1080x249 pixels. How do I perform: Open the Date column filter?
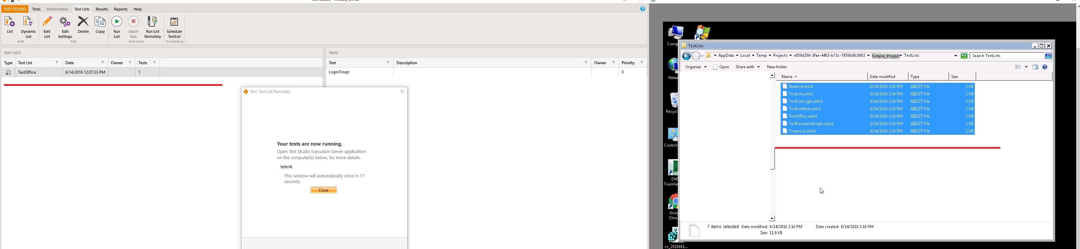coord(103,63)
